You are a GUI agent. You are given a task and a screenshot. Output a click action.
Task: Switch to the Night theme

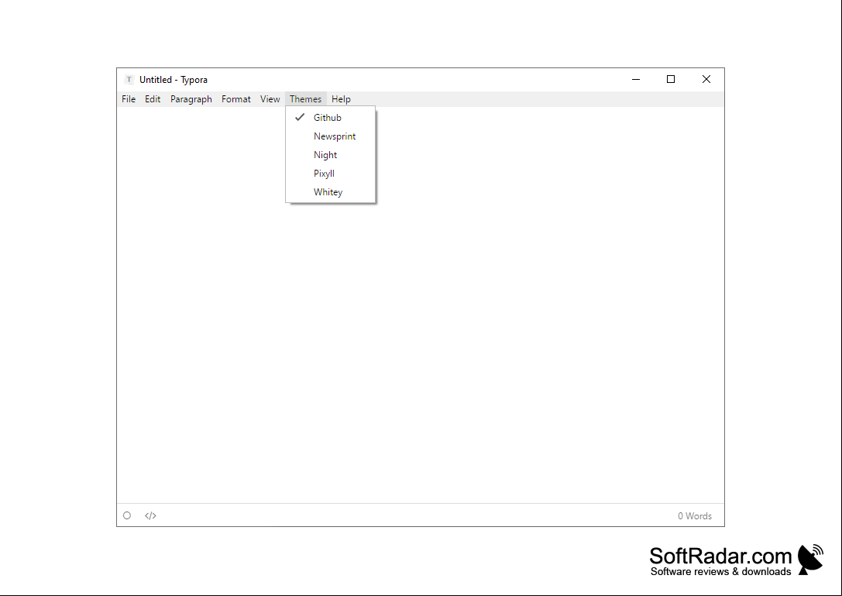click(330, 155)
